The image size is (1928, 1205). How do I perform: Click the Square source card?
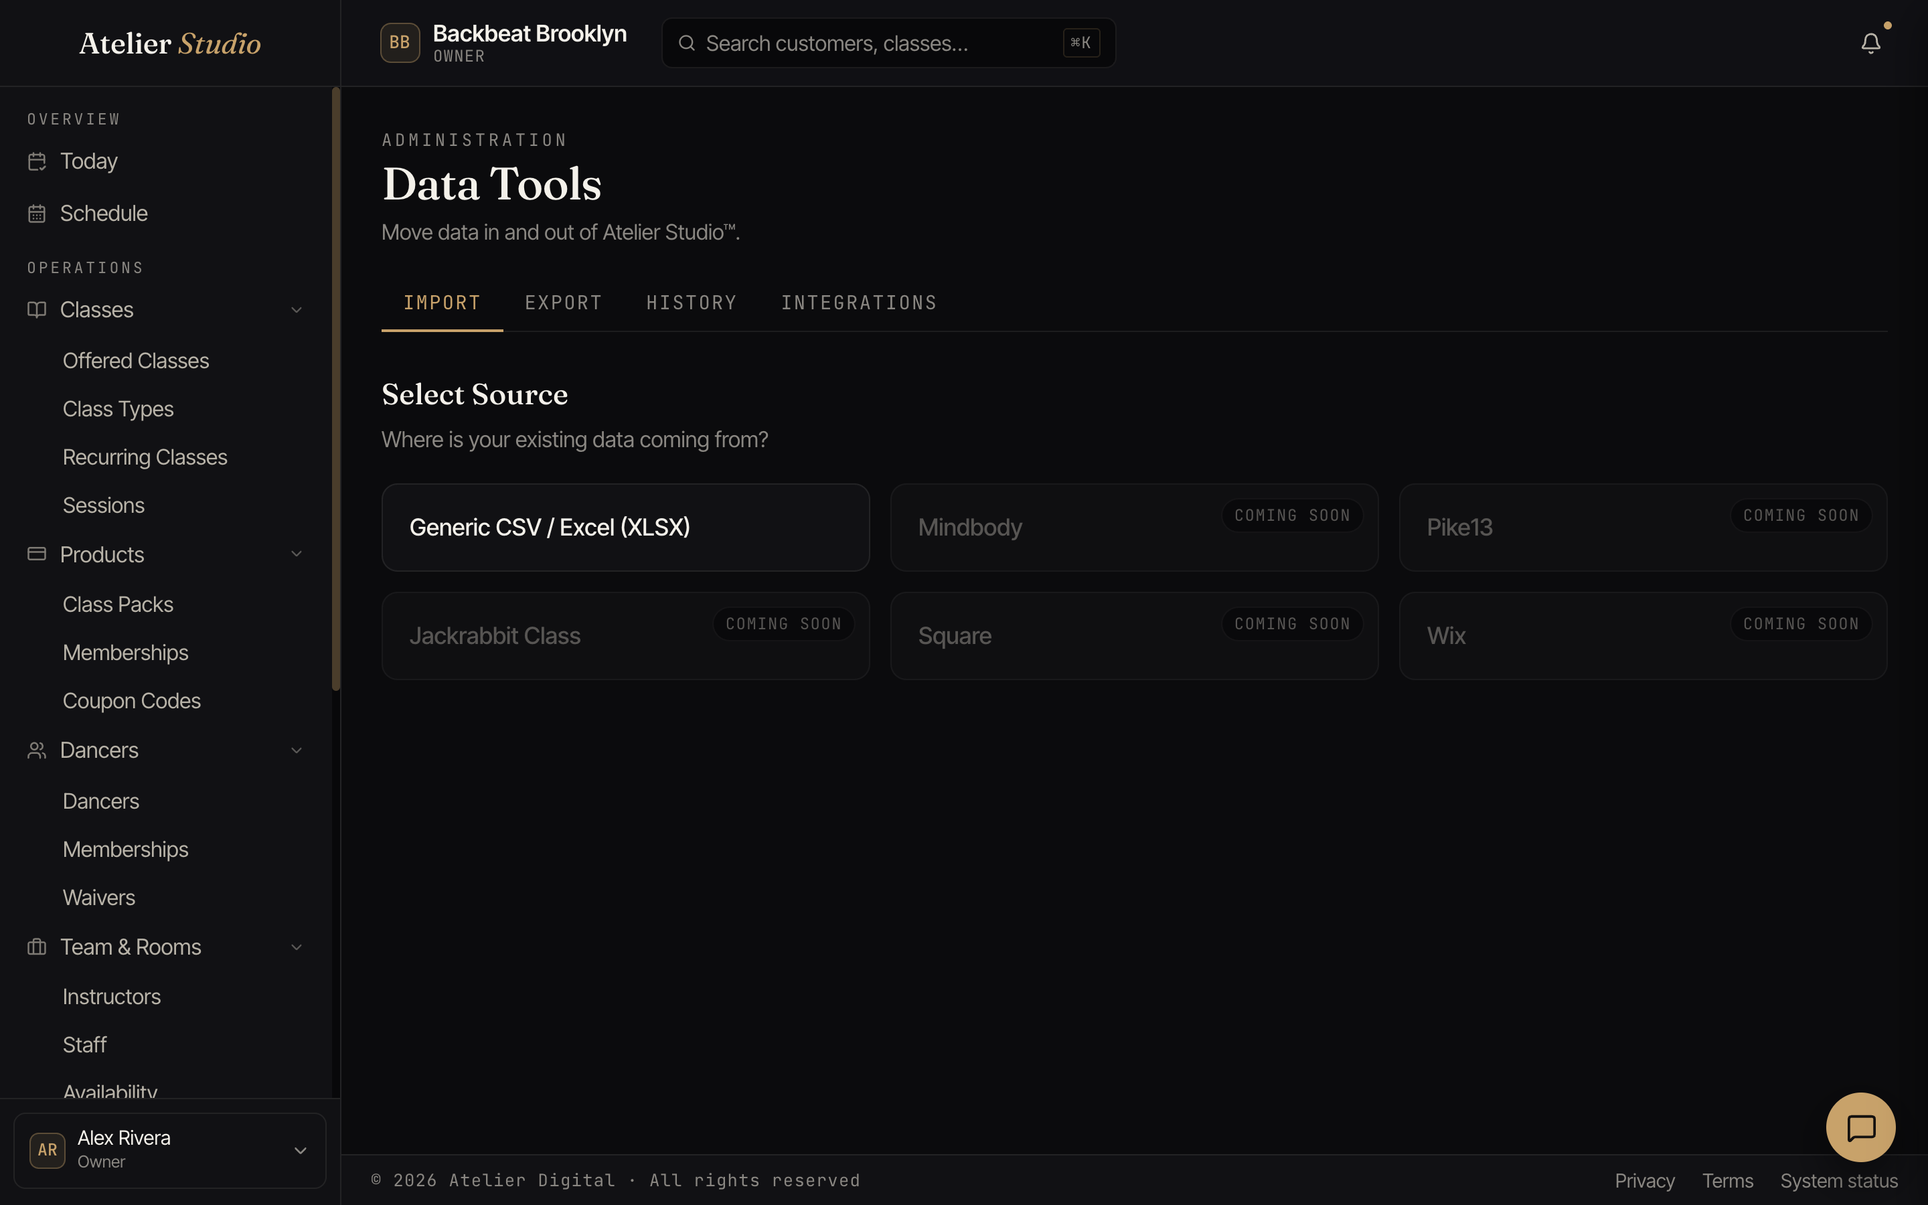click(1133, 636)
